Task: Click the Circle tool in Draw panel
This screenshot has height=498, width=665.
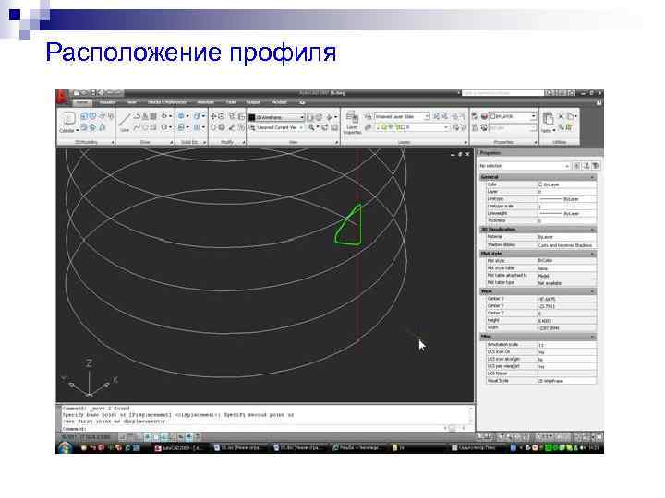Action: [x=146, y=127]
